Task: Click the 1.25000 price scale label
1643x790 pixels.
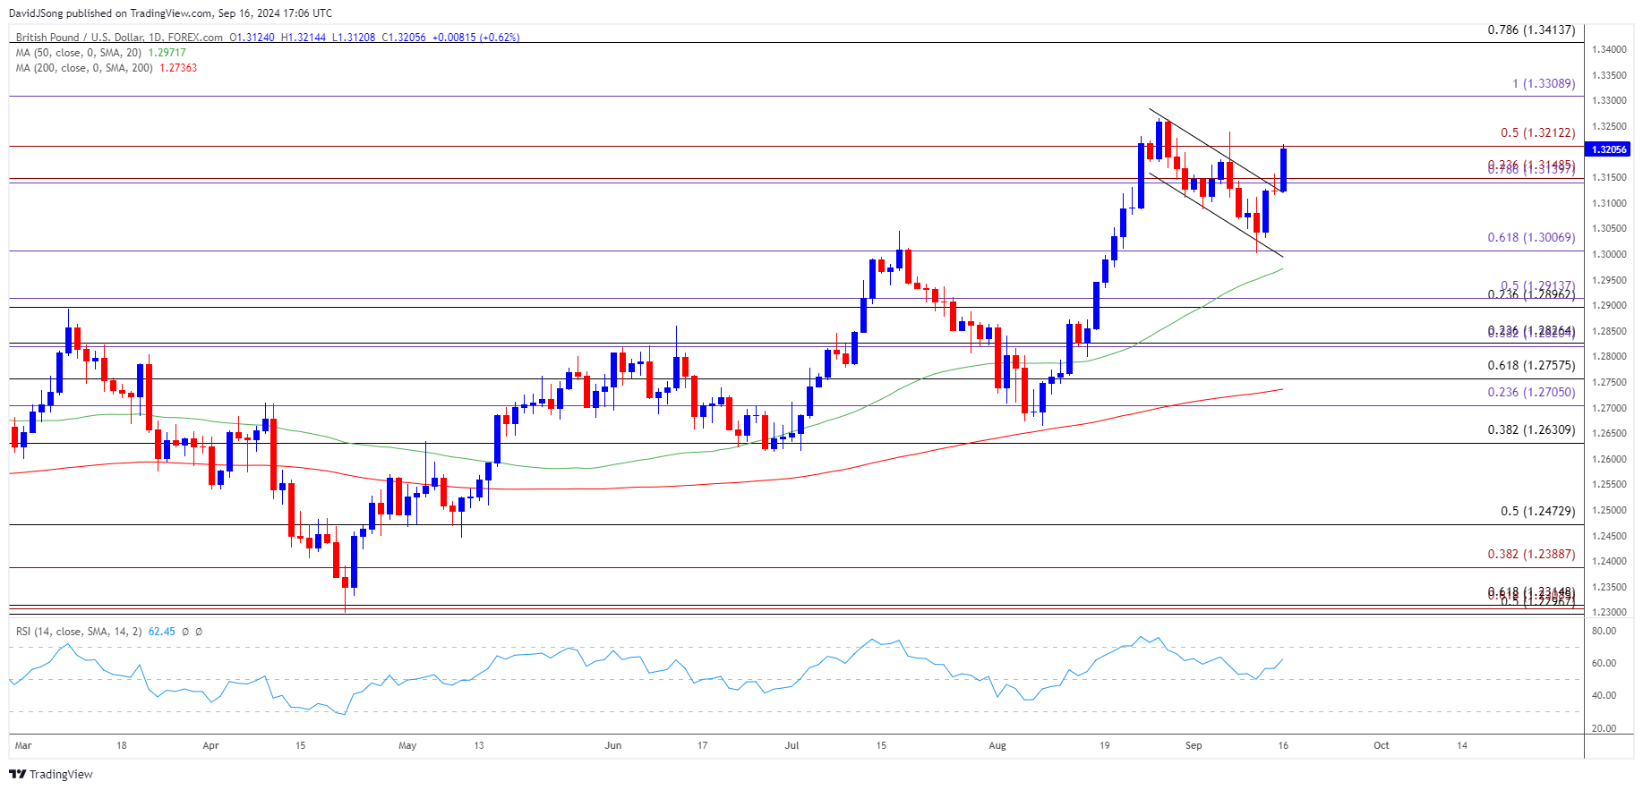Action: 1609,510
